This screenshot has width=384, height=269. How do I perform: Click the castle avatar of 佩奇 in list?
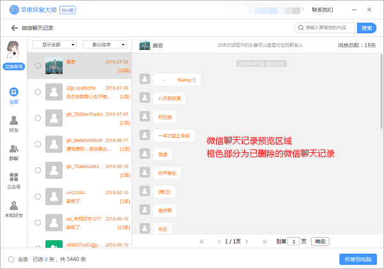pyautogui.click(x=54, y=66)
